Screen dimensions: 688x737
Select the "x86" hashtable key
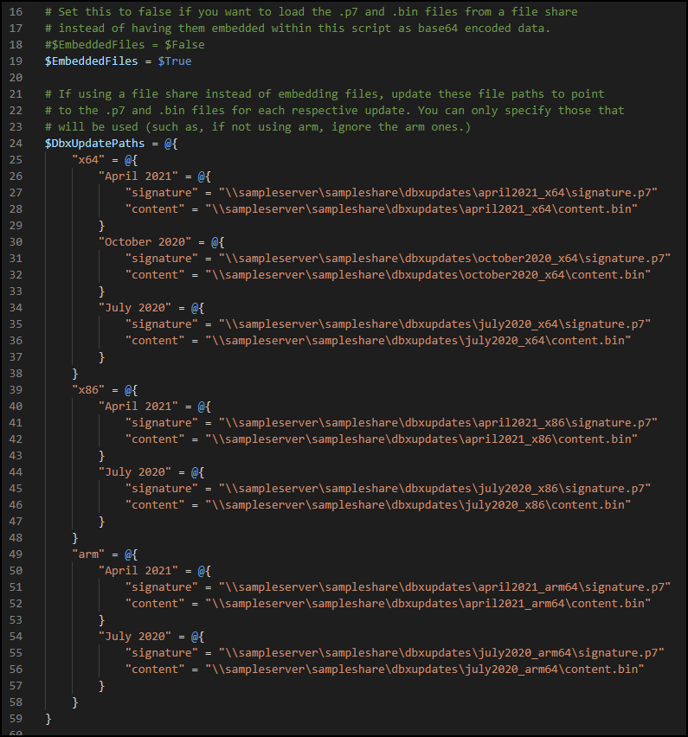coord(88,389)
